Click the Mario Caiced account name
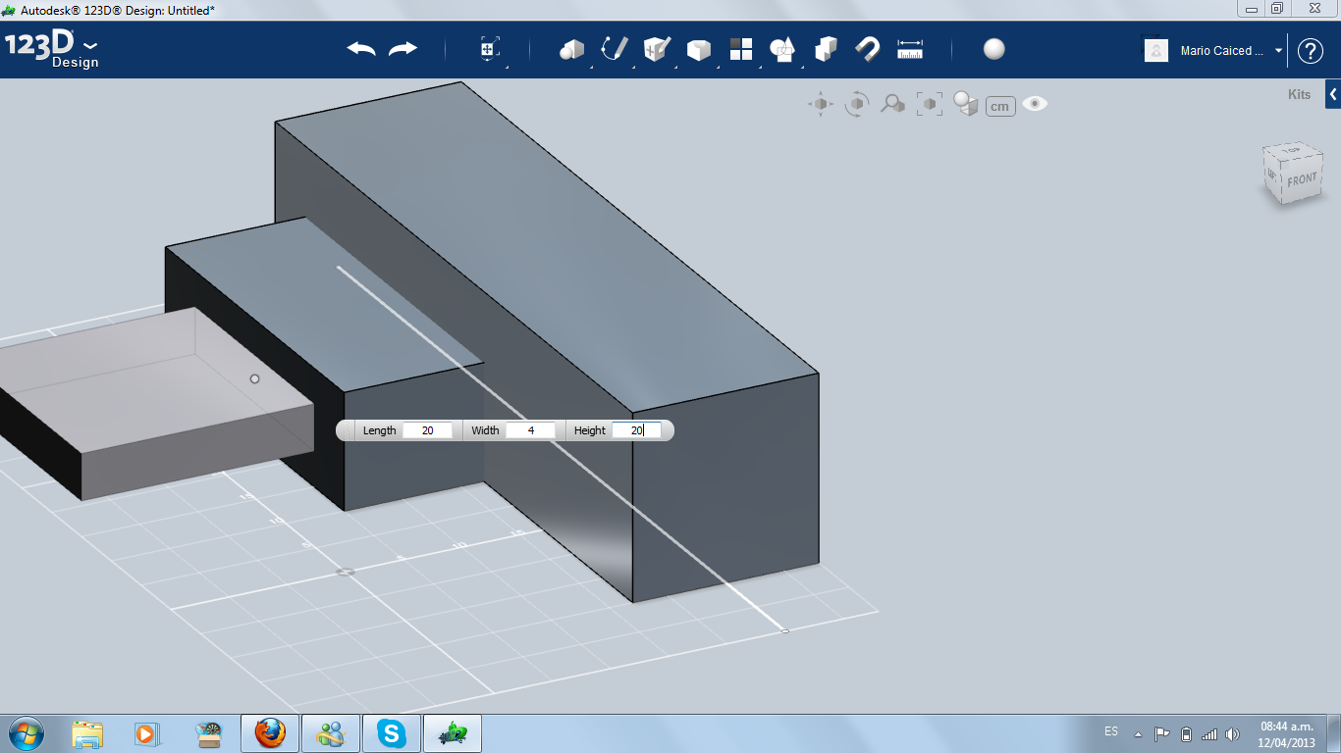 pos(1222,51)
